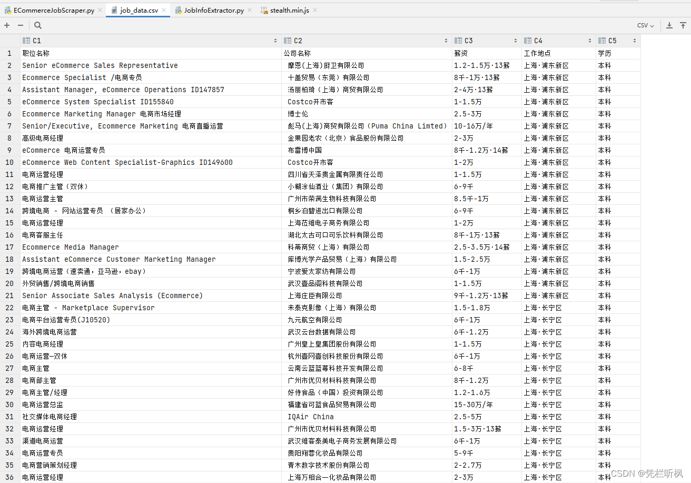Select cell '10-16万/年'

click(x=487, y=126)
